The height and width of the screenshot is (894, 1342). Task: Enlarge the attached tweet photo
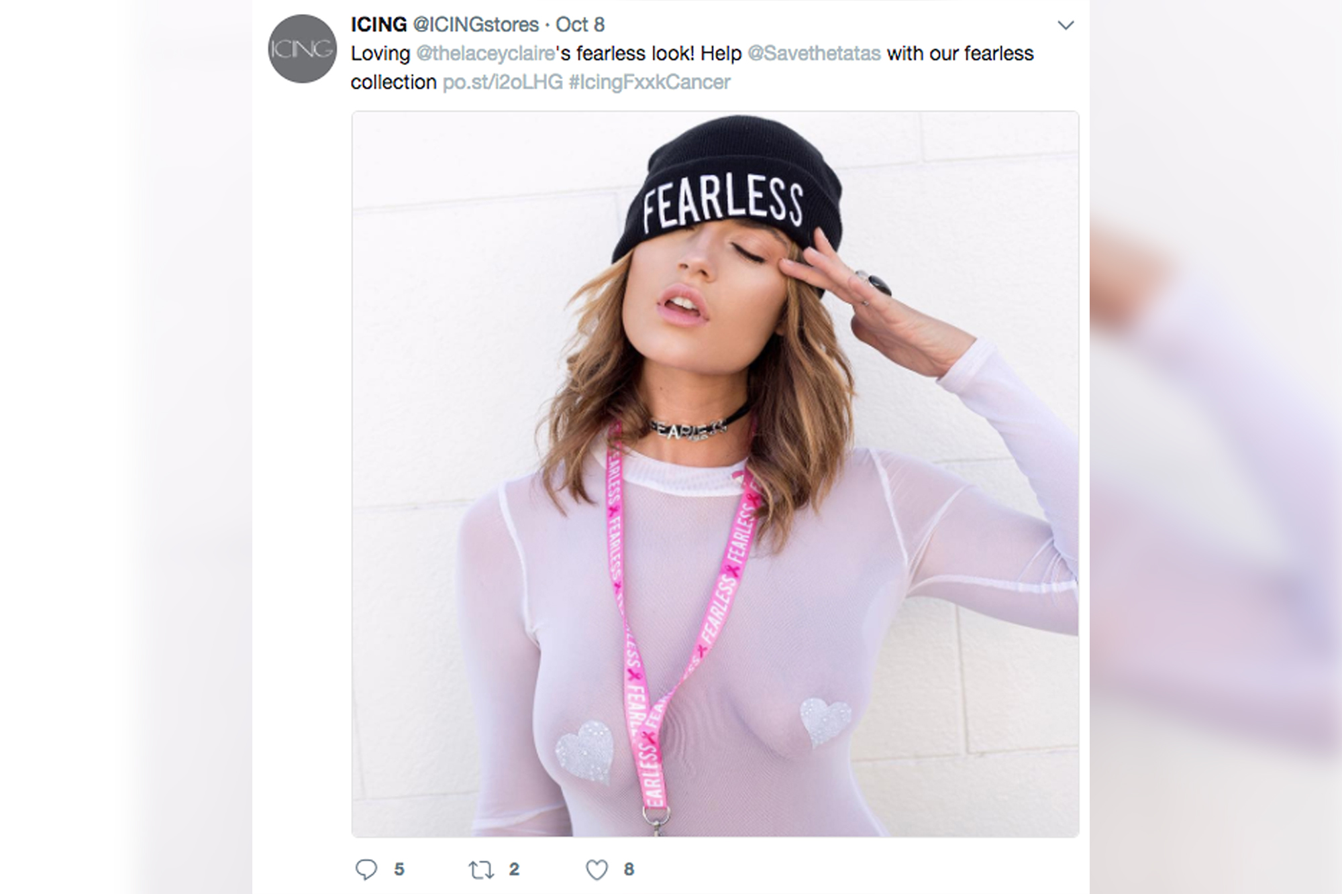click(x=715, y=474)
